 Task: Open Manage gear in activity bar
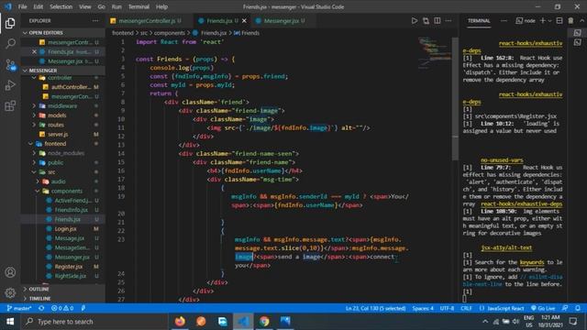[10, 292]
